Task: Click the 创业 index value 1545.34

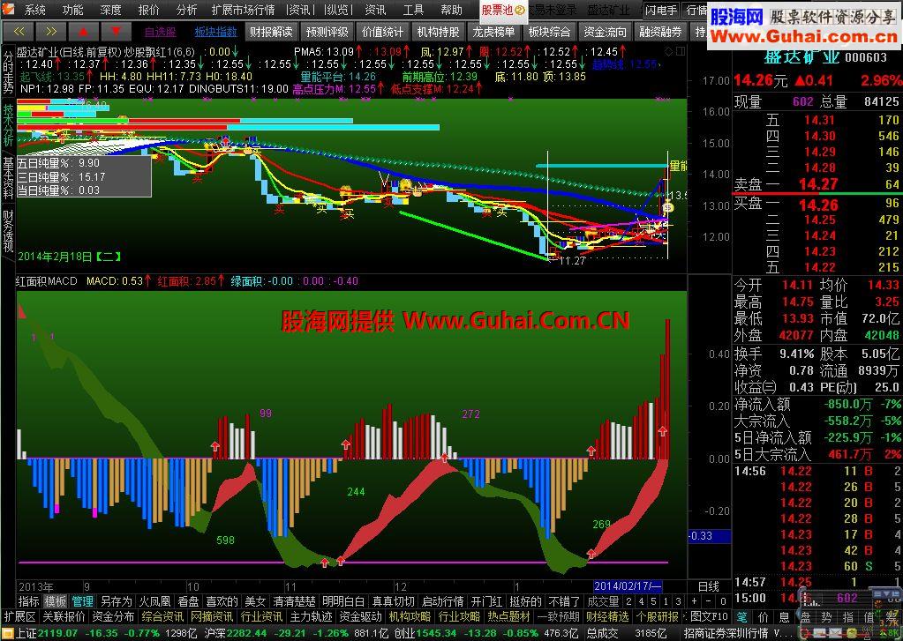Action: pos(437,634)
